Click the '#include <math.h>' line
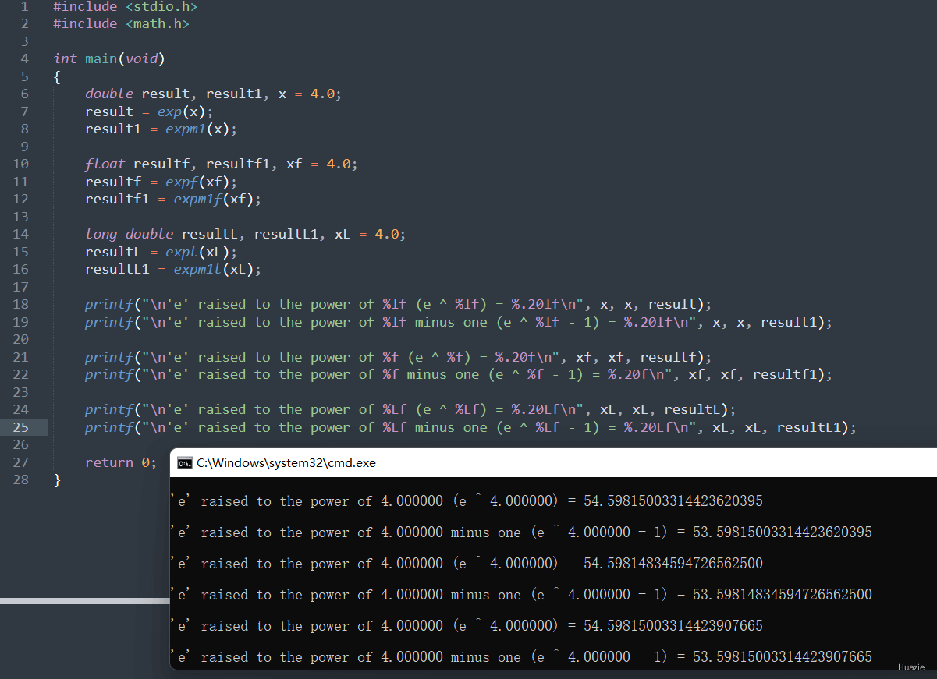Screen dimensions: 937x679 [121, 23]
